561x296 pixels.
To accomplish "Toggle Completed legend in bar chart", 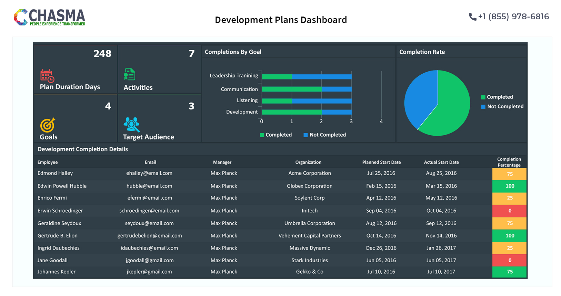I will pyautogui.click(x=276, y=135).
